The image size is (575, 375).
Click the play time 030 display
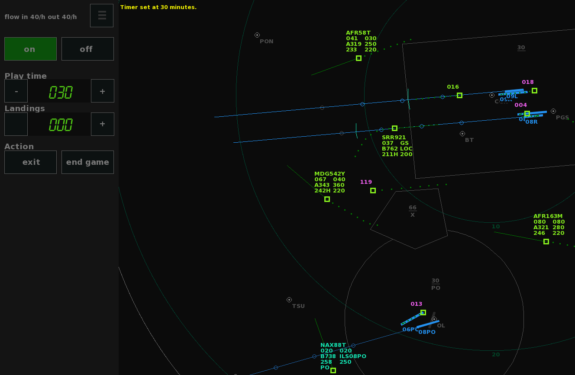pyautogui.click(x=60, y=92)
